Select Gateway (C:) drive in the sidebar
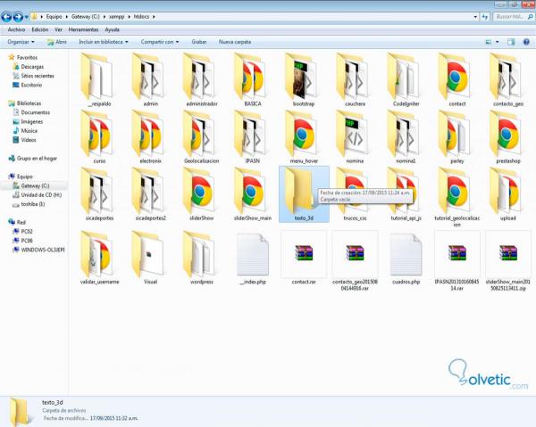536x427 pixels. pos(35,186)
